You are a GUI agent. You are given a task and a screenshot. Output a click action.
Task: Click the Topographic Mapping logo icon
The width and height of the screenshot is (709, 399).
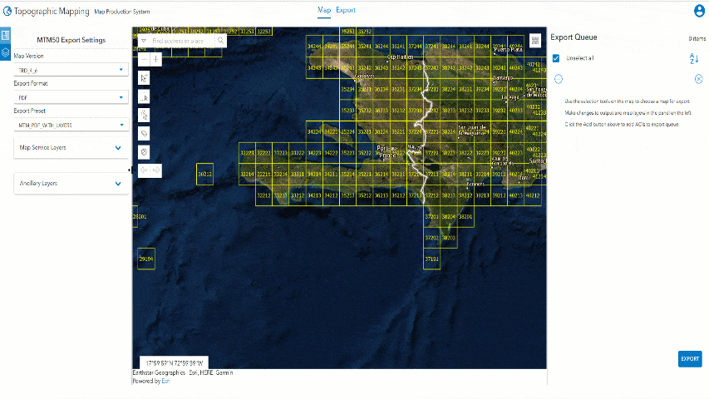7,11
